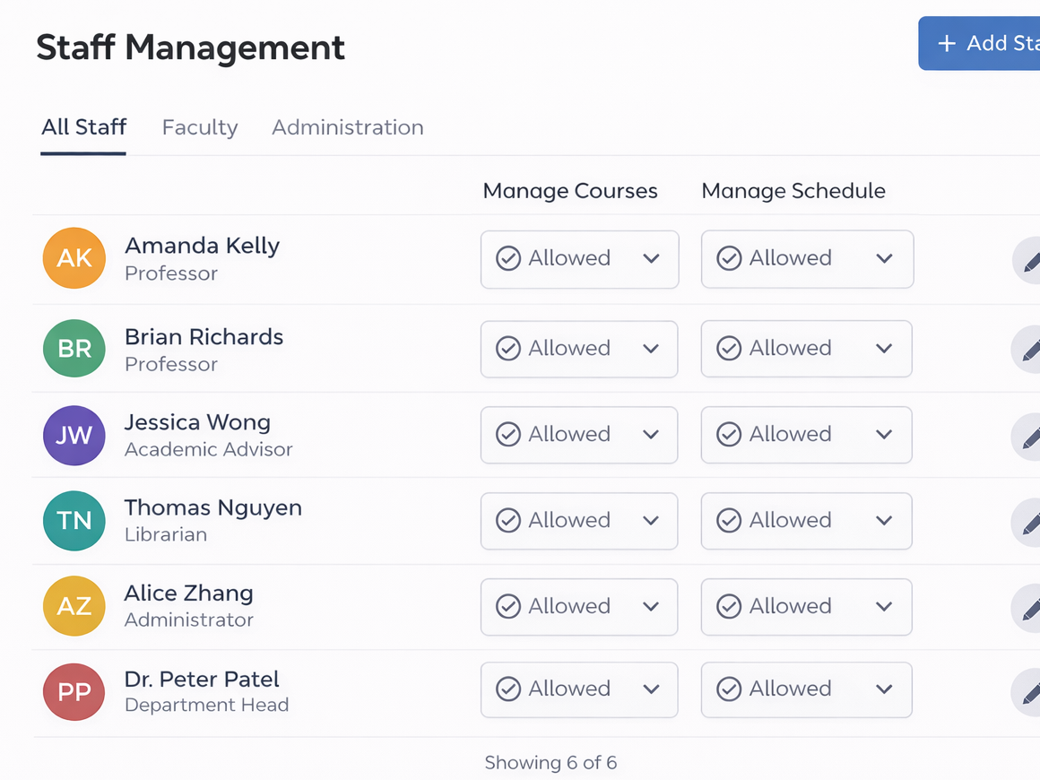Viewport: 1040px width, 780px height.
Task: Click the edit pencil icon for Amanda Kelly
Action: pos(1028,261)
